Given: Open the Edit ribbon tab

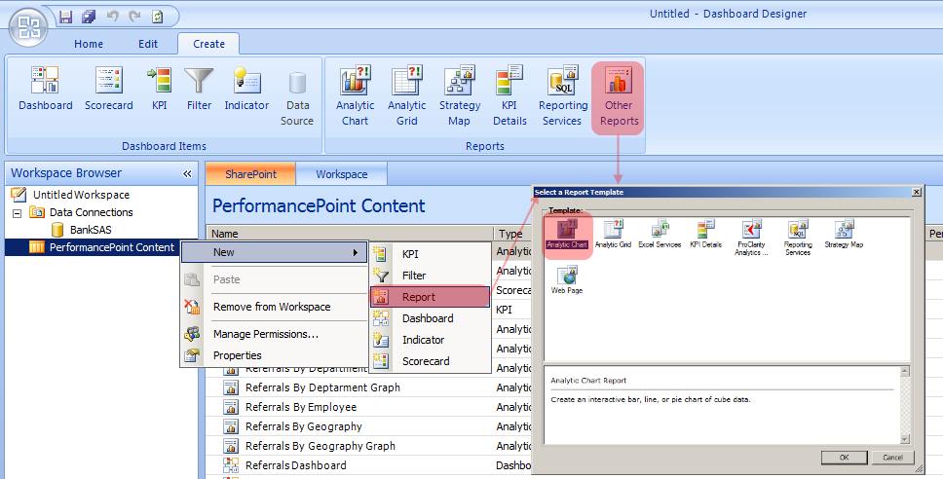Looking at the screenshot, I should pyautogui.click(x=148, y=44).
